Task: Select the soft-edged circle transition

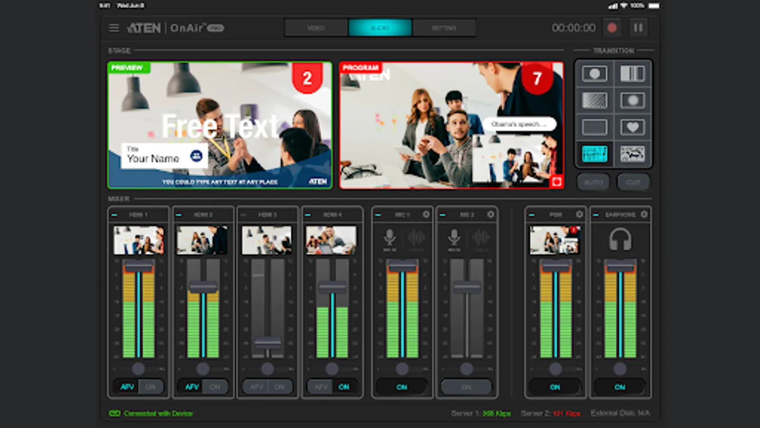Action: (632, 100)
